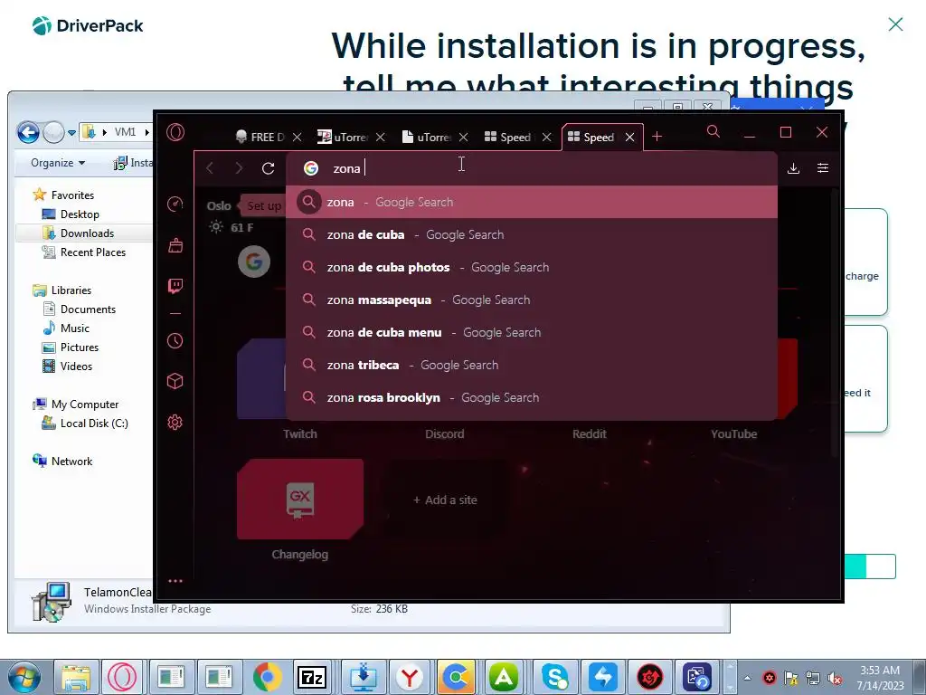Open Google Chrome in taskbar

[267, 677]
